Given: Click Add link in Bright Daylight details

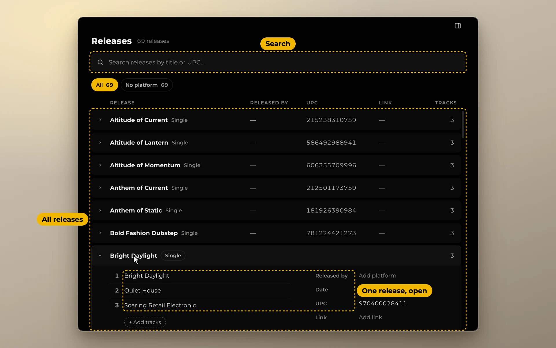Looking at the screenshot, I should 370,318.
